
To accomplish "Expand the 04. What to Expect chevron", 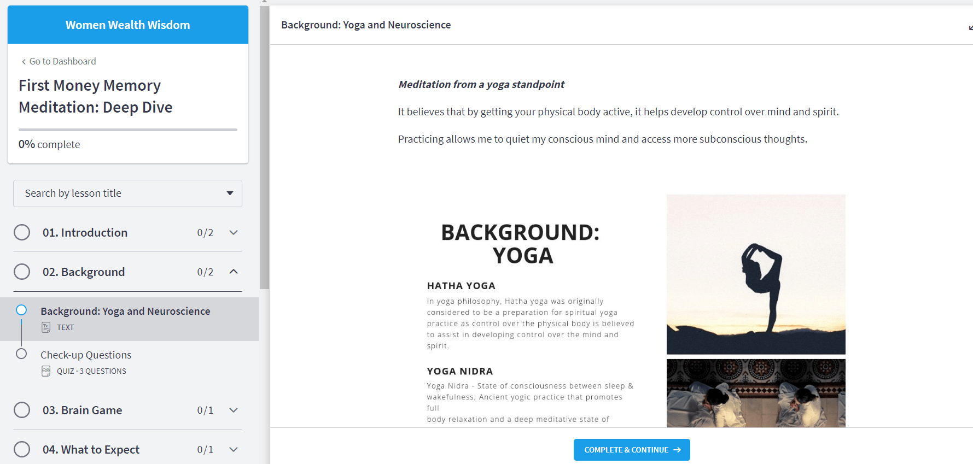I will [x=234, y=449].
